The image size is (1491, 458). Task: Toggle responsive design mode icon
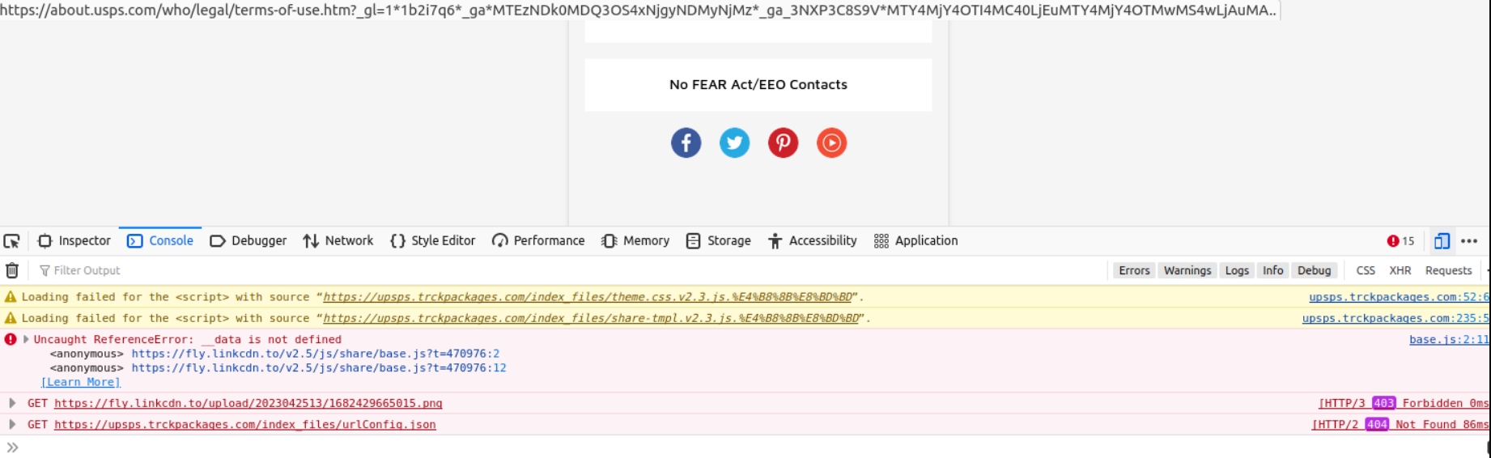[1442, 241]
